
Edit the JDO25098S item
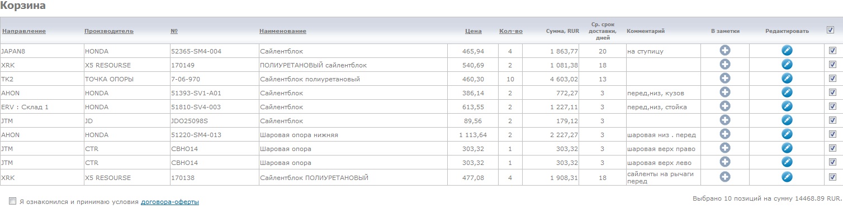[787, 120]
